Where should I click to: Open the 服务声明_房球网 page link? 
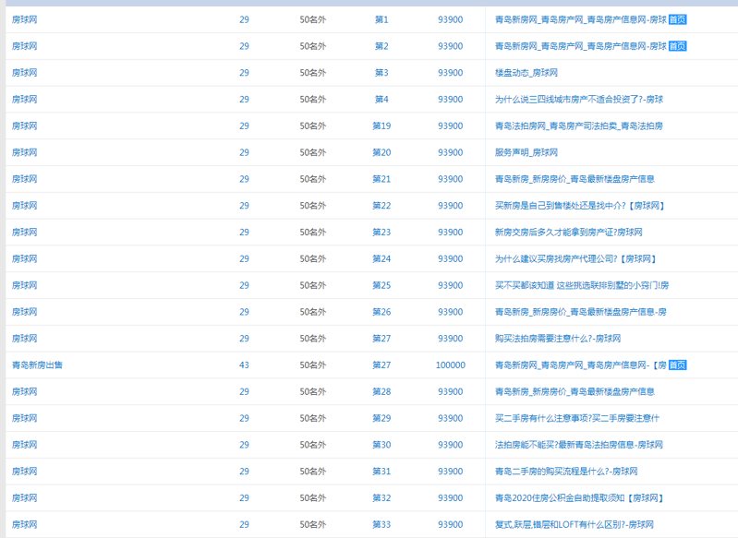click(526, 152)
